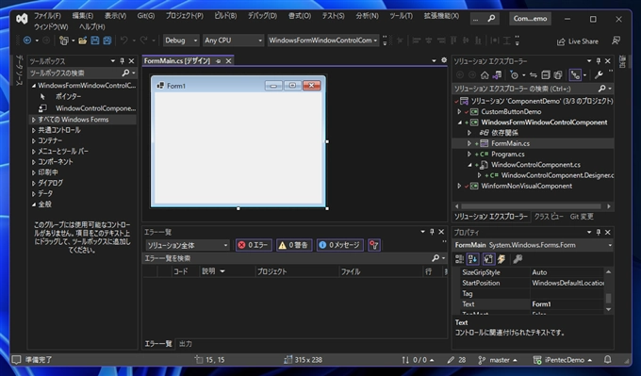Expand the CustomButtonDemo project node
The width and height of the screenshot is (641, 376).
click(x=459, y=111)
